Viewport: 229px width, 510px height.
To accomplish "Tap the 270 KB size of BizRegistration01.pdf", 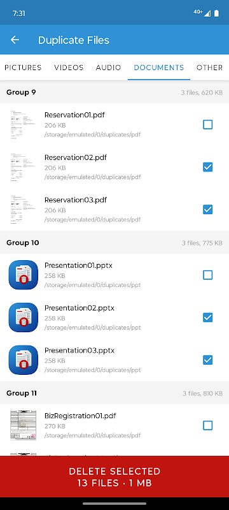I will [55, 426].
